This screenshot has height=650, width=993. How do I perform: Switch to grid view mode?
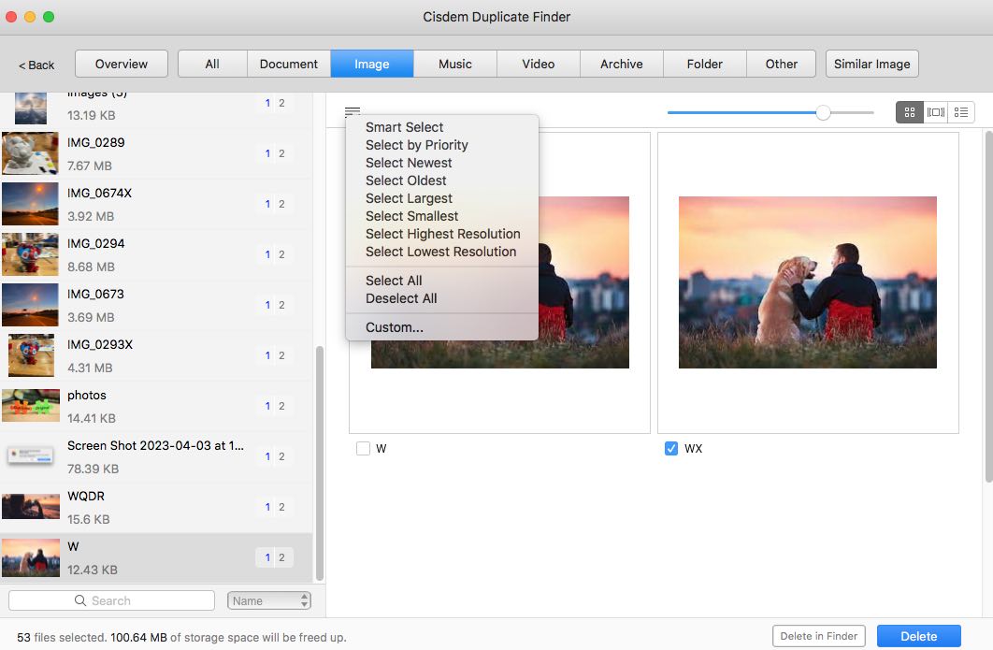click(x=909, y=111)
